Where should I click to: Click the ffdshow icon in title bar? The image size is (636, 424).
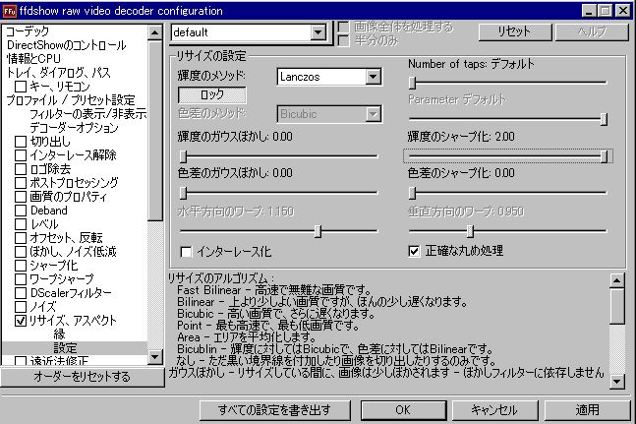[x=9, y=11]
